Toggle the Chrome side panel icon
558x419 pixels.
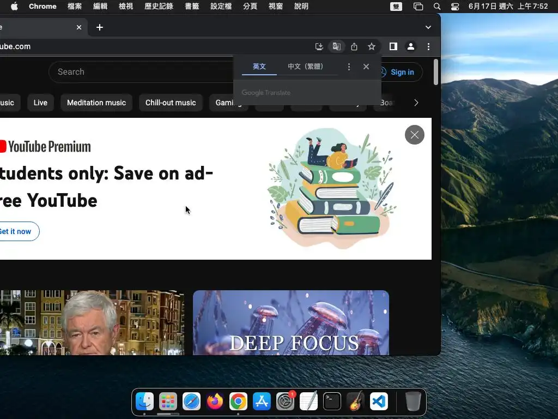393,47
